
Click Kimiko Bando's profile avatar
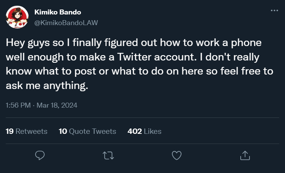tap(17, 17)
